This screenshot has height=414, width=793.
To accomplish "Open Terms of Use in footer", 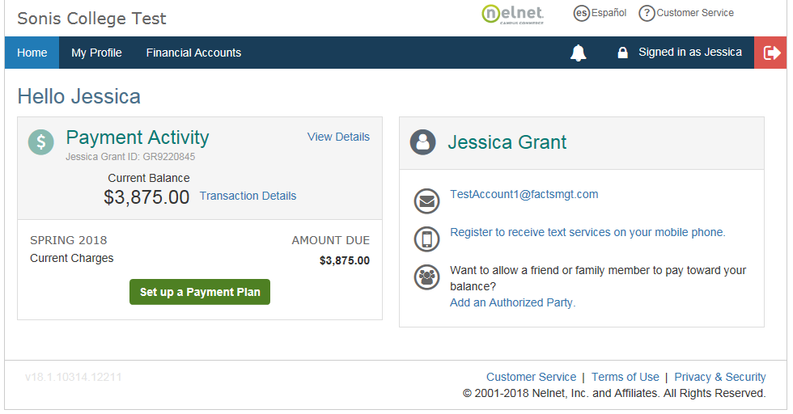I will (625, 377).
